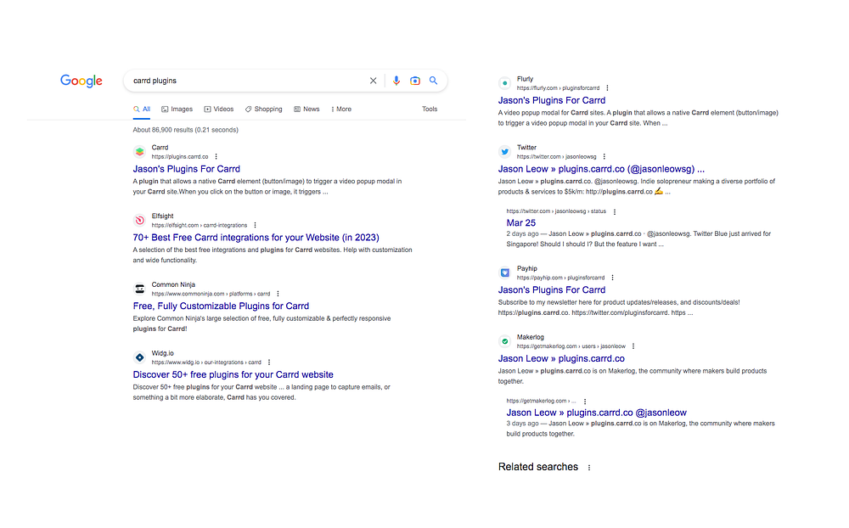Image resolution: width=849 pixels, height=528 pixels.
Task: Start voice search with the microphone icon
Action: click(396, 81)
